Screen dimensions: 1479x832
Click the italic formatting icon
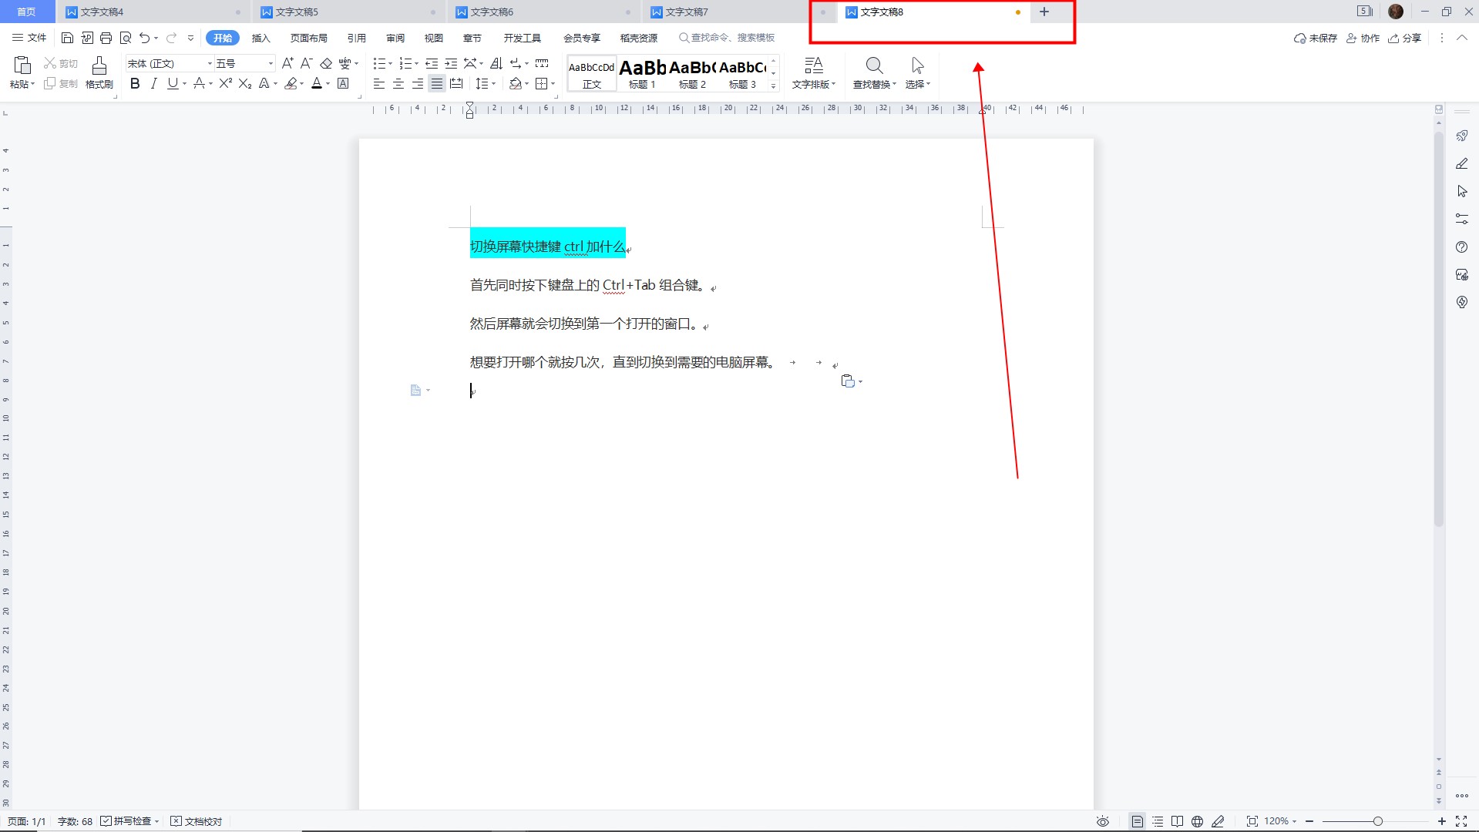tap(154, 84)
